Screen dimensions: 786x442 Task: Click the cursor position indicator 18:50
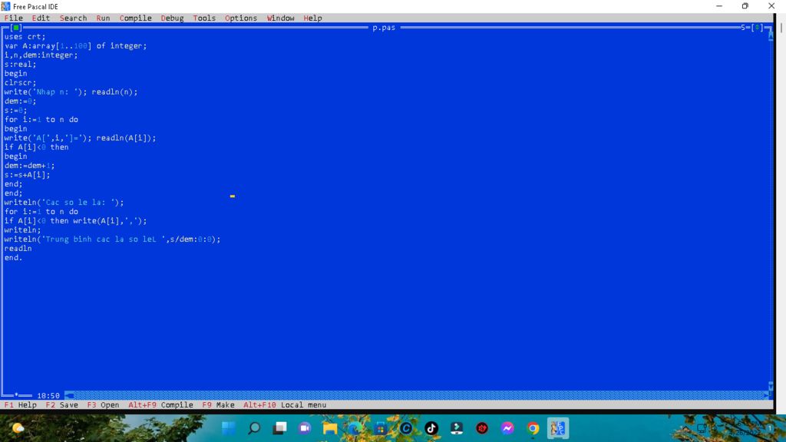point(48,395)
